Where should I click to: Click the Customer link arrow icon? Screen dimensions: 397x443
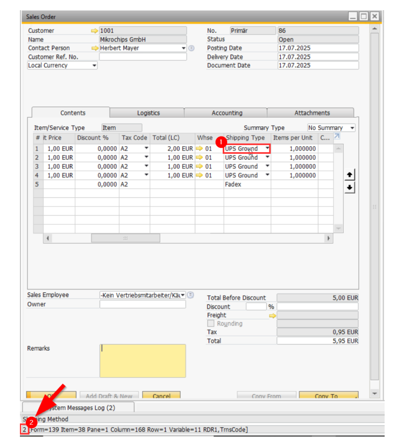click(x=95, y=31)
